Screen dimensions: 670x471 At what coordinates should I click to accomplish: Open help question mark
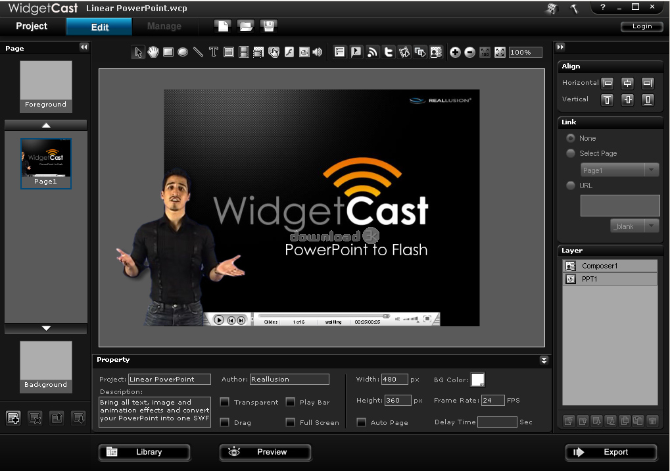click(603, 7)
